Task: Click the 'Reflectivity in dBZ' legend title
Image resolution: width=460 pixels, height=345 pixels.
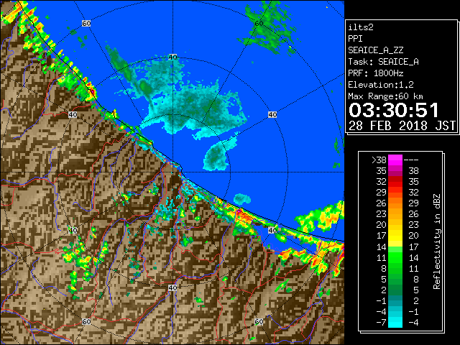Action: [x=436, y=241]
